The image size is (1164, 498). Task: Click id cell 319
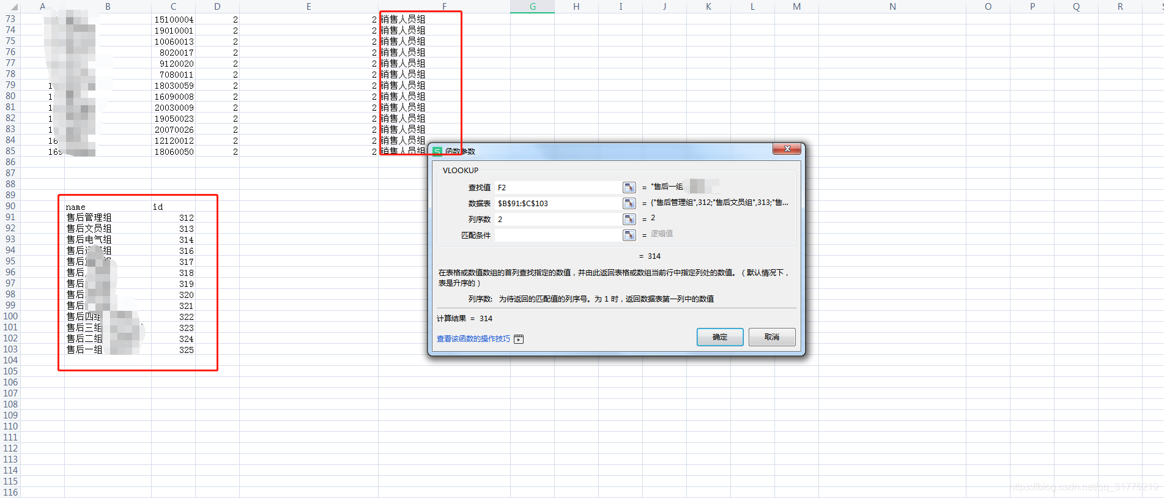tap(173, 284)
